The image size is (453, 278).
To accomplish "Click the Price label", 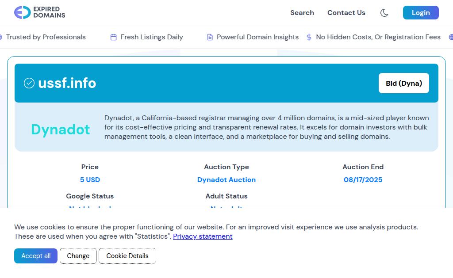I will [90, 167].
